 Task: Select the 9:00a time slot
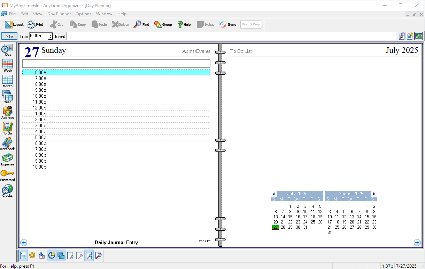pos(116,90)
